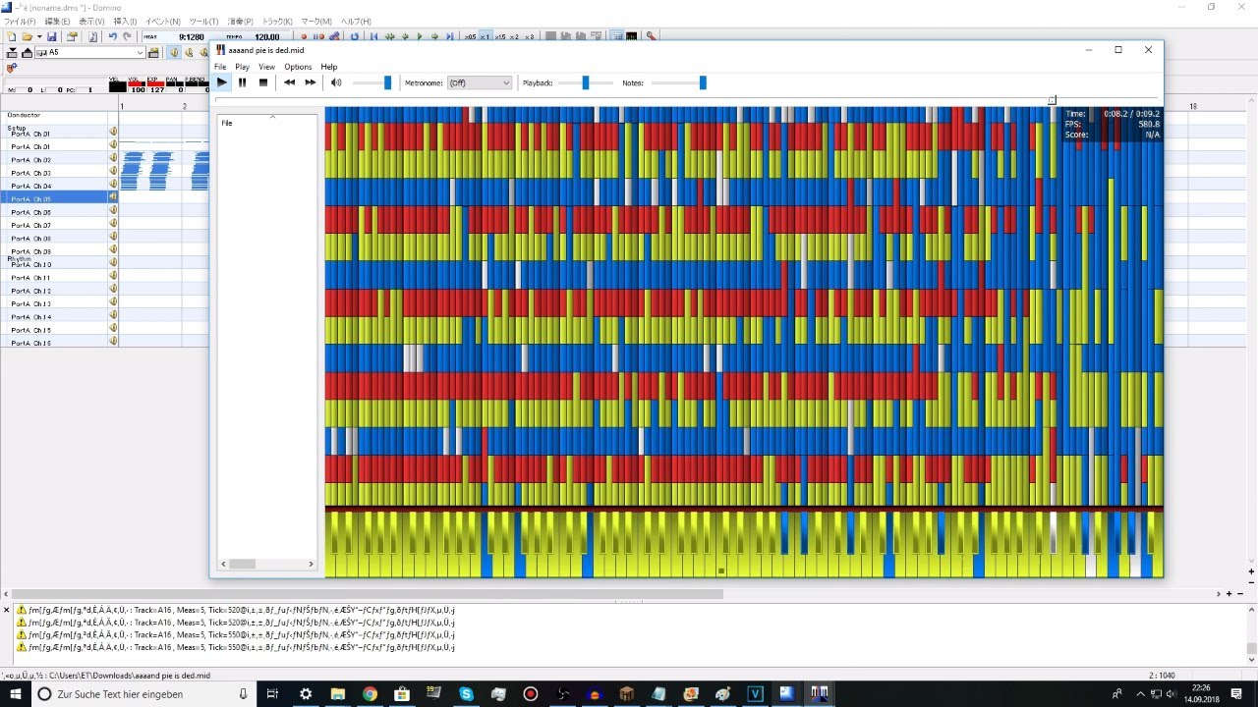Create a new file in the Domino toolbar
Viewport: 1258px width, 707px height.
12,36
